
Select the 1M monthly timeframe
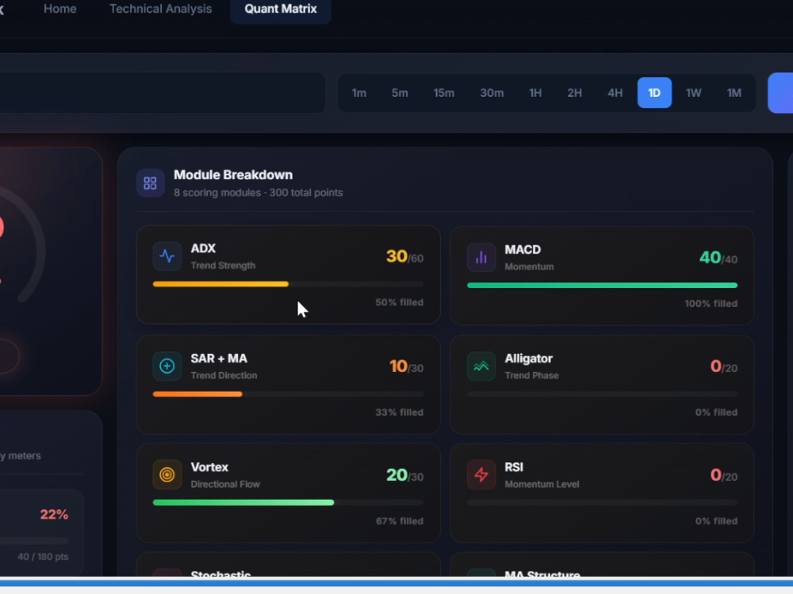click(734, 93)
